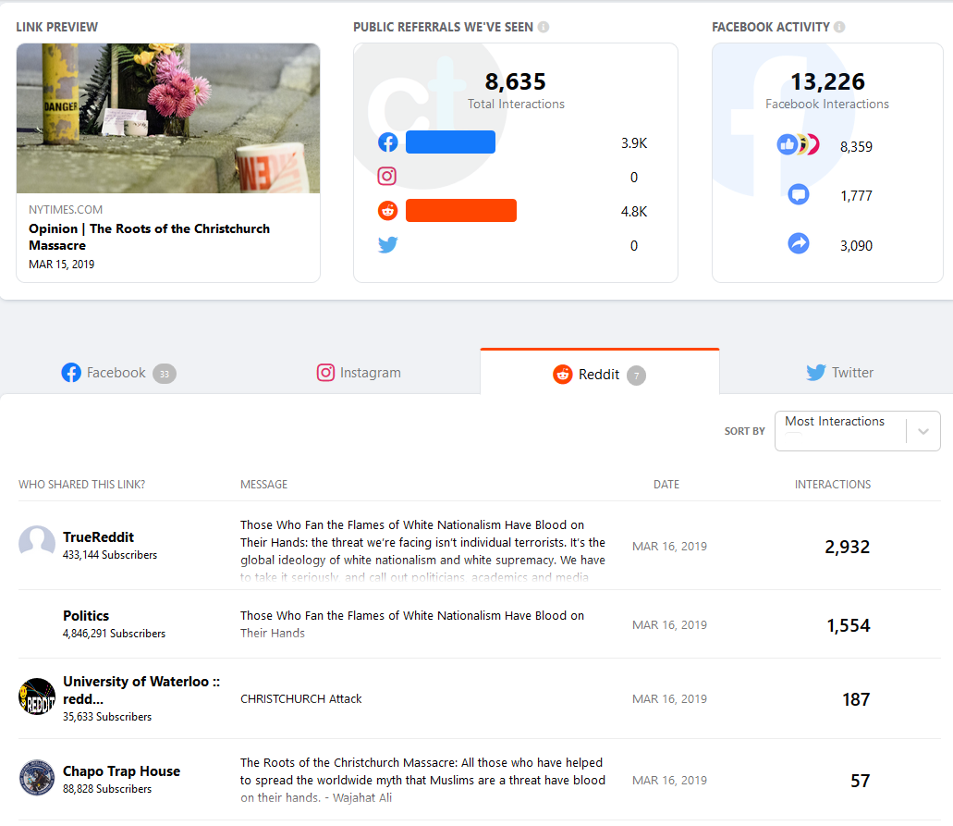Click info icon beside Public Referrals heading
The image size is (953, 826).
click(x=544, y=27)
